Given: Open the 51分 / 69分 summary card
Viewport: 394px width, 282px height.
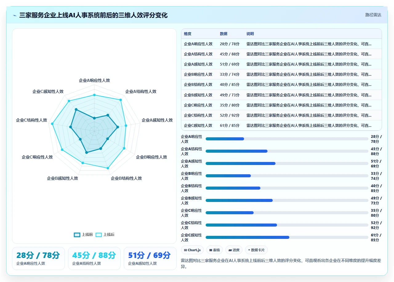Looking at the screenshot, I should (x=150, y=259).
